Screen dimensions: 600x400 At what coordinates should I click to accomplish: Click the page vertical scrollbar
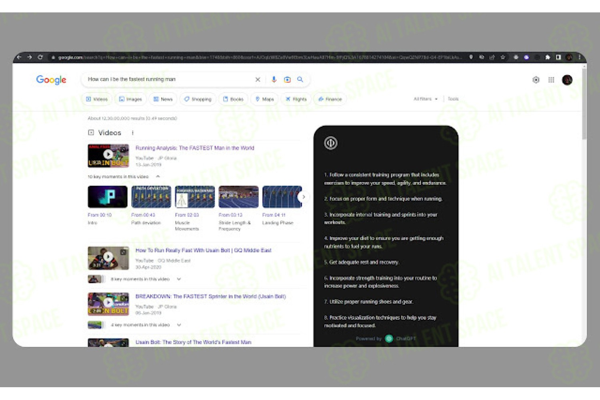click(584, 104)
